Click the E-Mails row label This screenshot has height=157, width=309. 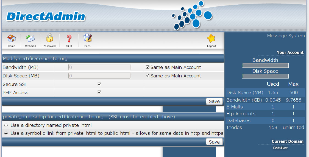[x=235, y=107]
